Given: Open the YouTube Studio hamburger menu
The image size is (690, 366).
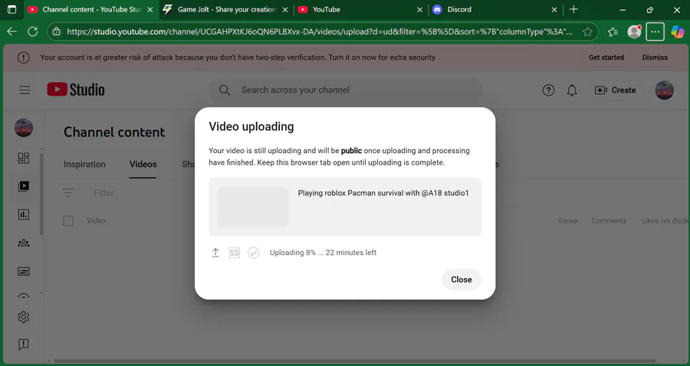Looking at the screenshot, I should 25,90.
